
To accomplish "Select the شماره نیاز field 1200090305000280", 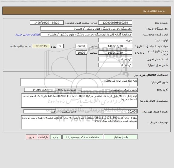I will pos(115,23).
